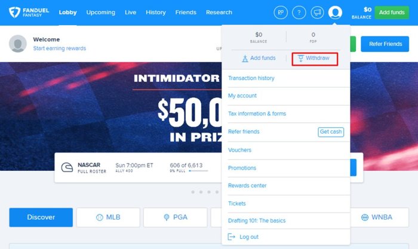Viewport: 418px width, 249px height.
Task: Open My account menu entry
Action: tap(242, 96)
